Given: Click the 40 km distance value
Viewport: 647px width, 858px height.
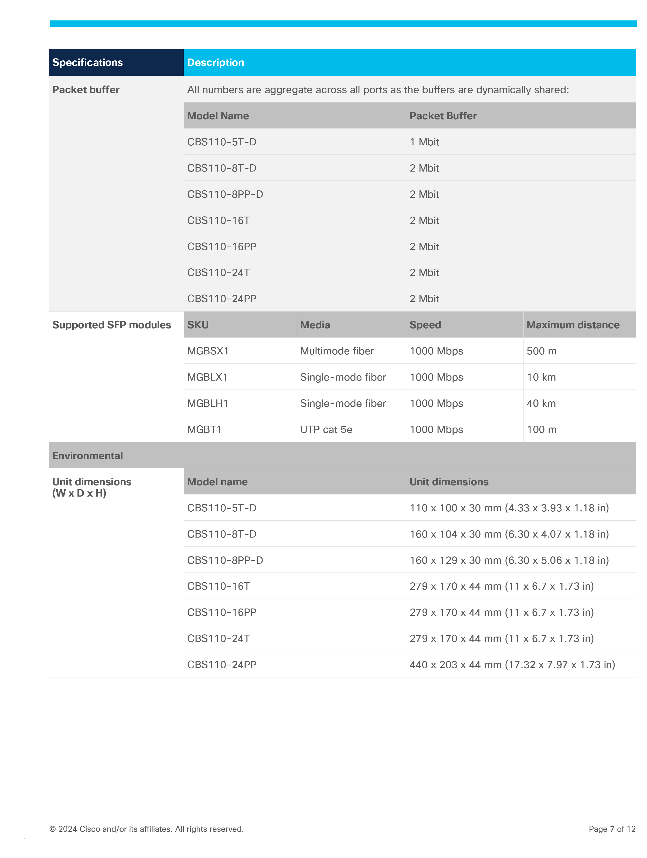Looking at the screenshot, I should pyautogui.click(x=541, y=404).
